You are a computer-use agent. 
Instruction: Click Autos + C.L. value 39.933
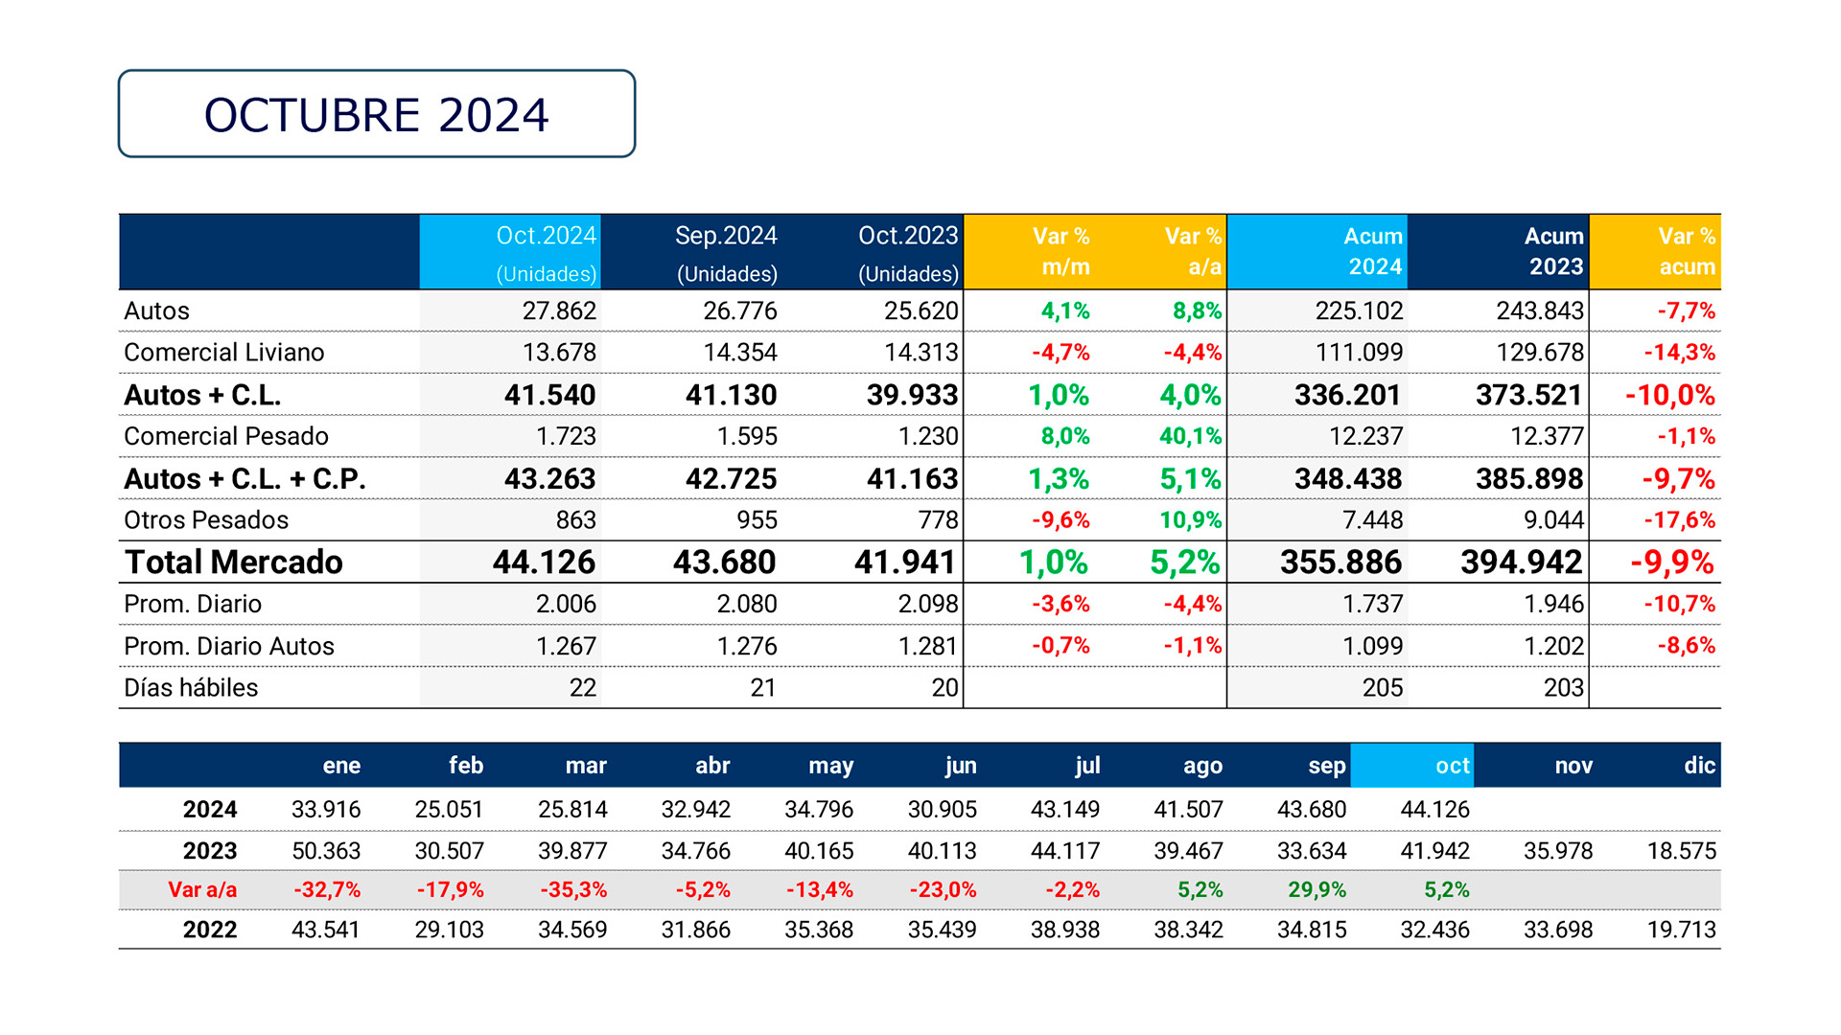[912, 395]
